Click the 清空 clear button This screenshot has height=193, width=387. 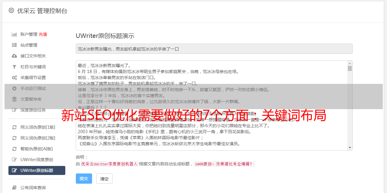click(104, 179)
